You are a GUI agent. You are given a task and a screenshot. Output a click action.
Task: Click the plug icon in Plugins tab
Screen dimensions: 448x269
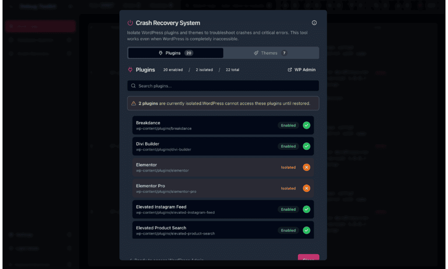(161, 53)
